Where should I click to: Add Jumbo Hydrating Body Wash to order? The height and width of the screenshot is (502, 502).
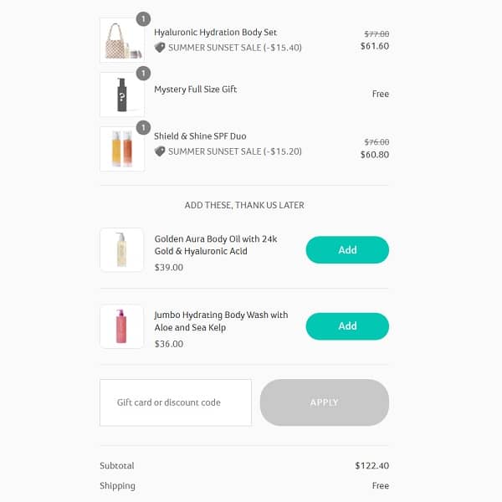pos(347,326)
